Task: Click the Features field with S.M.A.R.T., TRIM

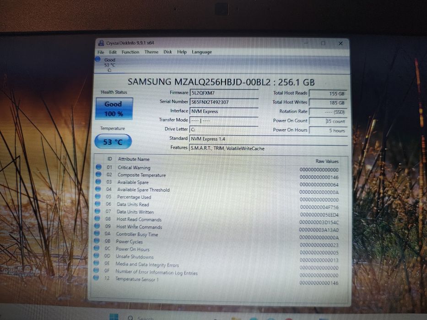Action: click(268, 148)
